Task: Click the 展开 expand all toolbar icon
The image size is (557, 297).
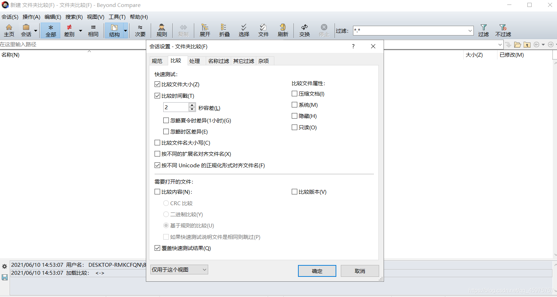Action: [x=205, y=31]
